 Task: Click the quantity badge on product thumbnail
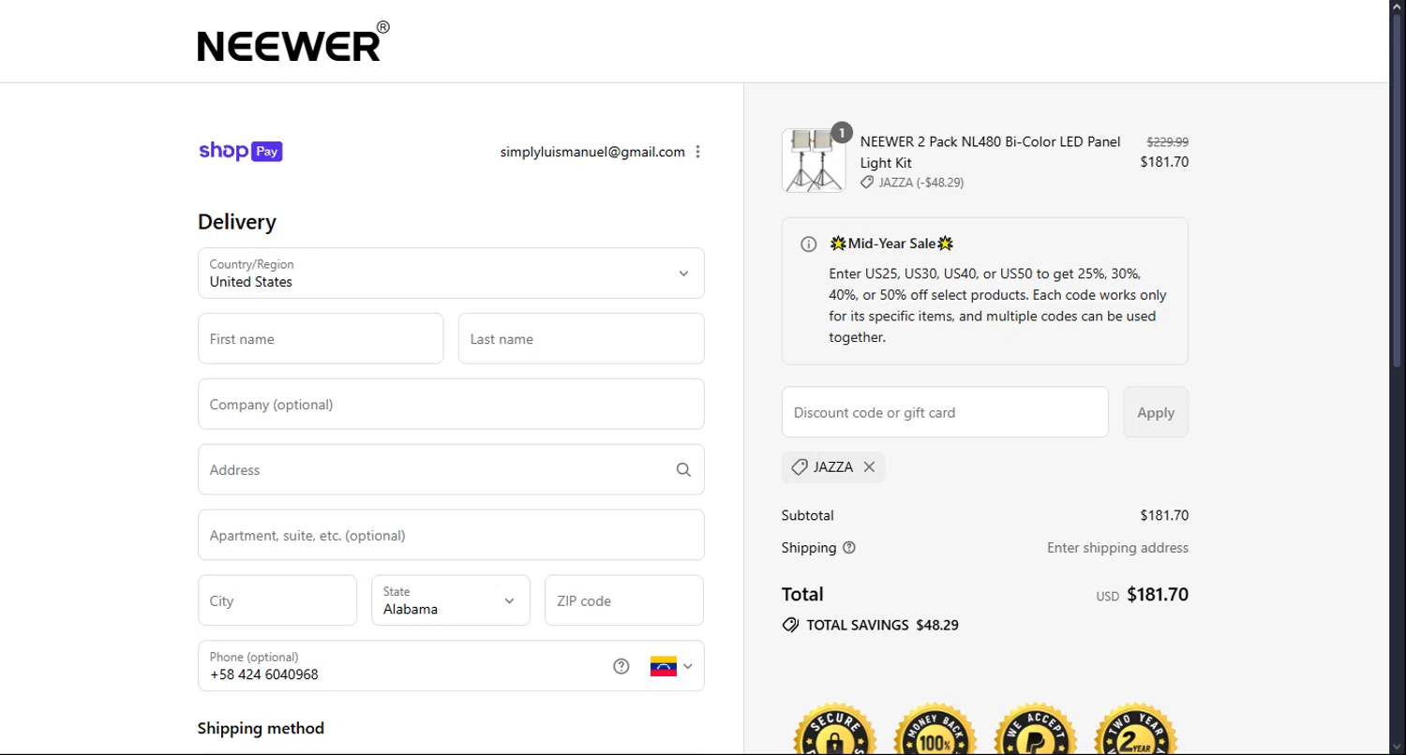pos(842,133)
